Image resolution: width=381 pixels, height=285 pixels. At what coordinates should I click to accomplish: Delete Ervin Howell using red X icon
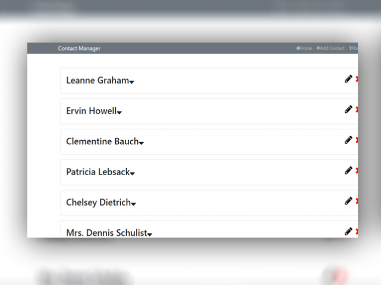pos(357,110)
